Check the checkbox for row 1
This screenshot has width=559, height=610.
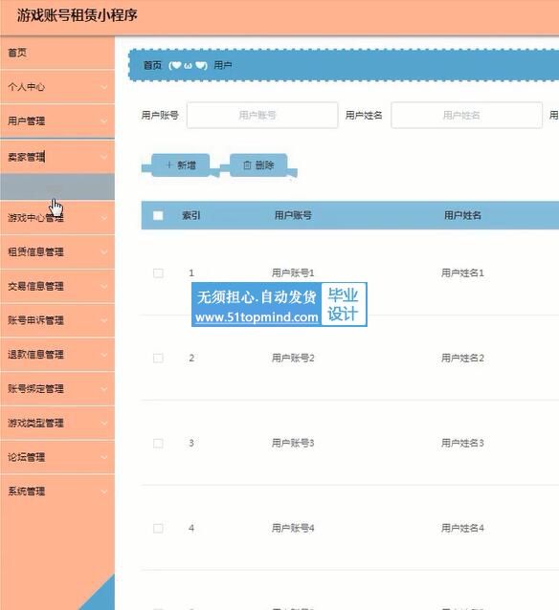[158, 273]
